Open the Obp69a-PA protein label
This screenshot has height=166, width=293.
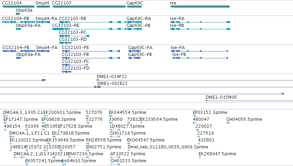pos(28,55)
